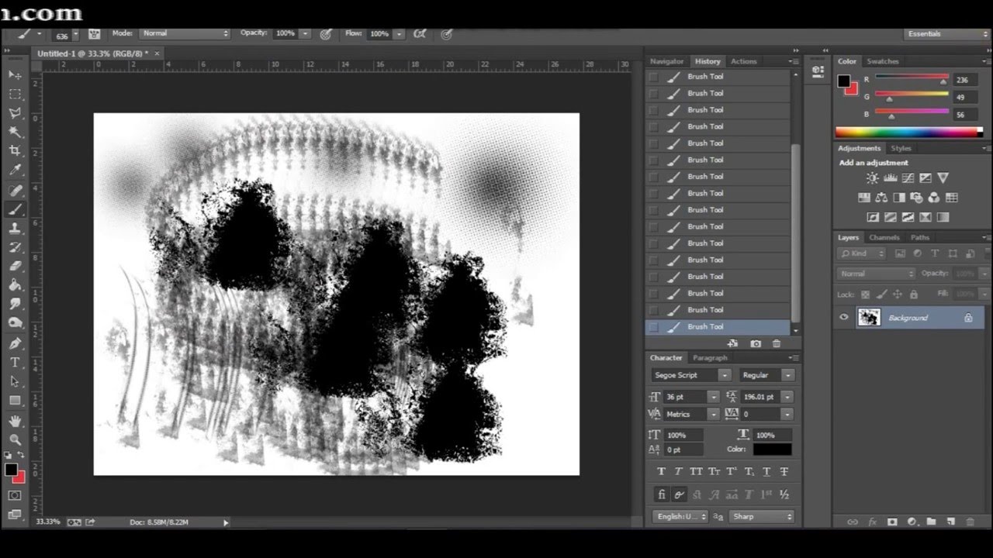Click the foreground color in Color panel
The image size is (993, 558).
click(843, 81)
